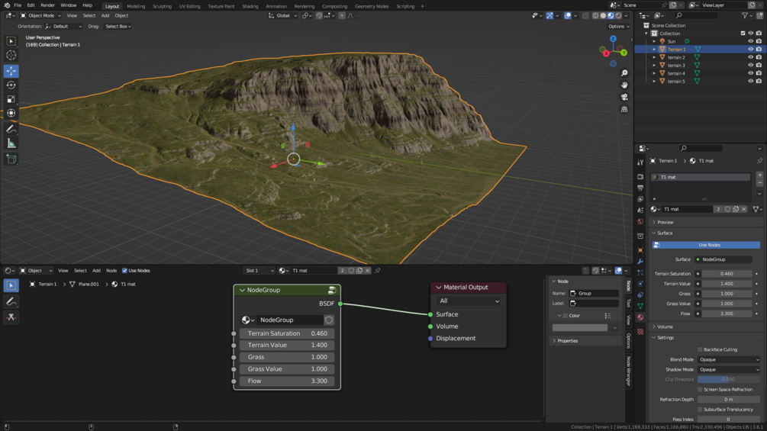Expand the Preview panel in material properties
This screenshot has width=767, height=431.
point(665,222)
